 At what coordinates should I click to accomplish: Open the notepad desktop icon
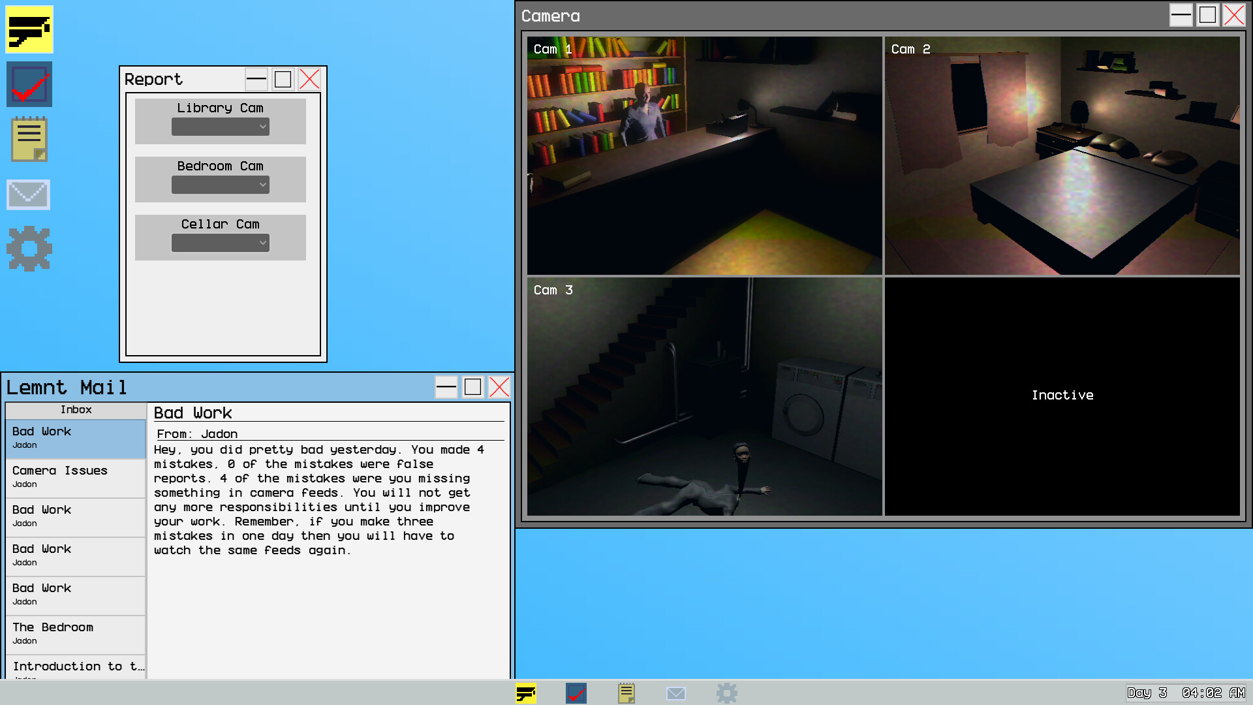click(29, 139)
